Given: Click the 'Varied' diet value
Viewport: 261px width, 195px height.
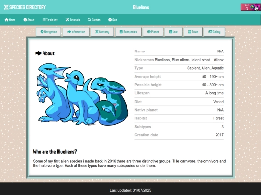Looking at the screenshot, I should (218, 102).
